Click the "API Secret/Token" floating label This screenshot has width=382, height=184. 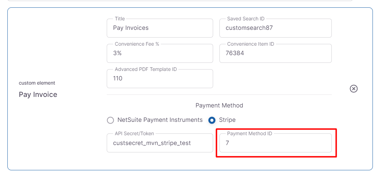click(x=134, y=133)
